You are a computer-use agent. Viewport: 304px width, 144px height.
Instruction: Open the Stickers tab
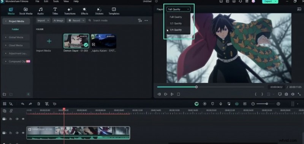pyautogui.click(x=99, y=11)
